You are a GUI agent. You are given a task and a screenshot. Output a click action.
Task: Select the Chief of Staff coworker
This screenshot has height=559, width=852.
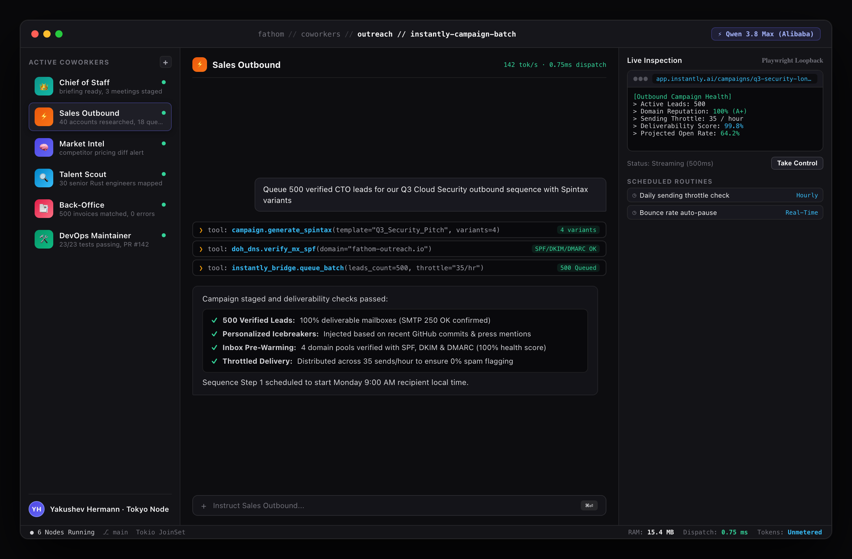coord(100,86)
